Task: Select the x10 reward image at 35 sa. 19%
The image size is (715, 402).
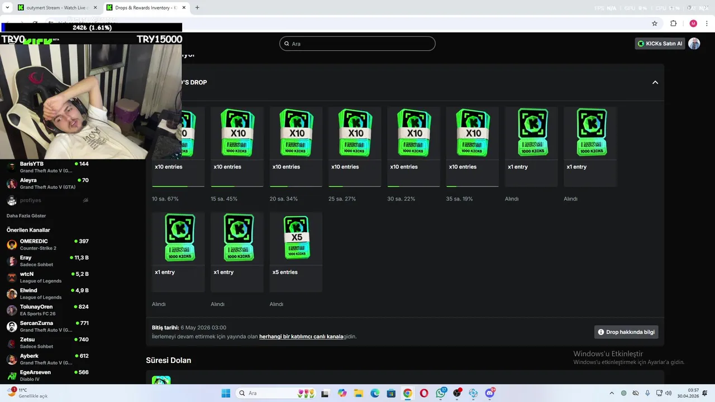Action: 472,133
